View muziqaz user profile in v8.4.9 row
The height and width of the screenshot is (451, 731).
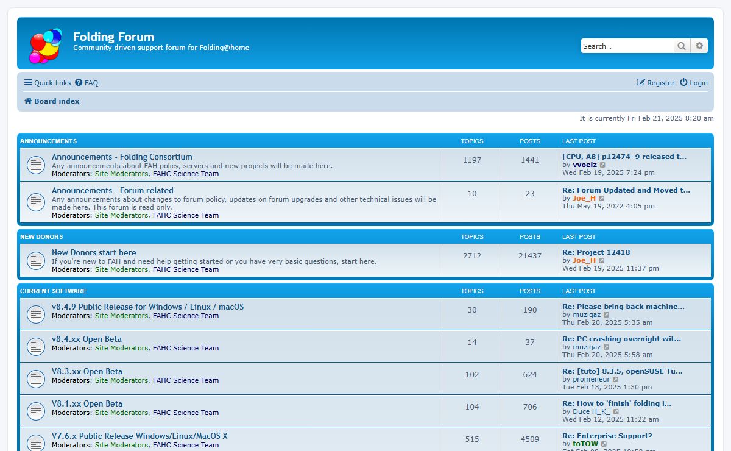tap(587, 315)
